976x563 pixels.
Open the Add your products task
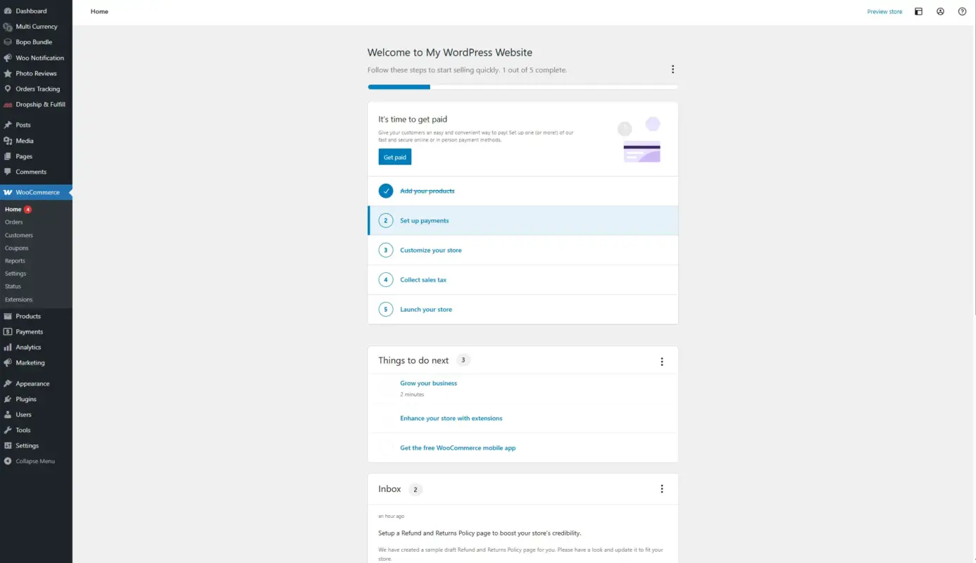coord(523,191)
